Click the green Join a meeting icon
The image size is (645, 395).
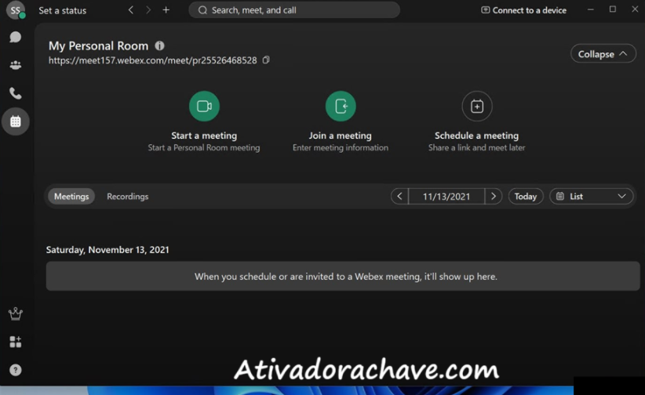click(x=341, y=106)
